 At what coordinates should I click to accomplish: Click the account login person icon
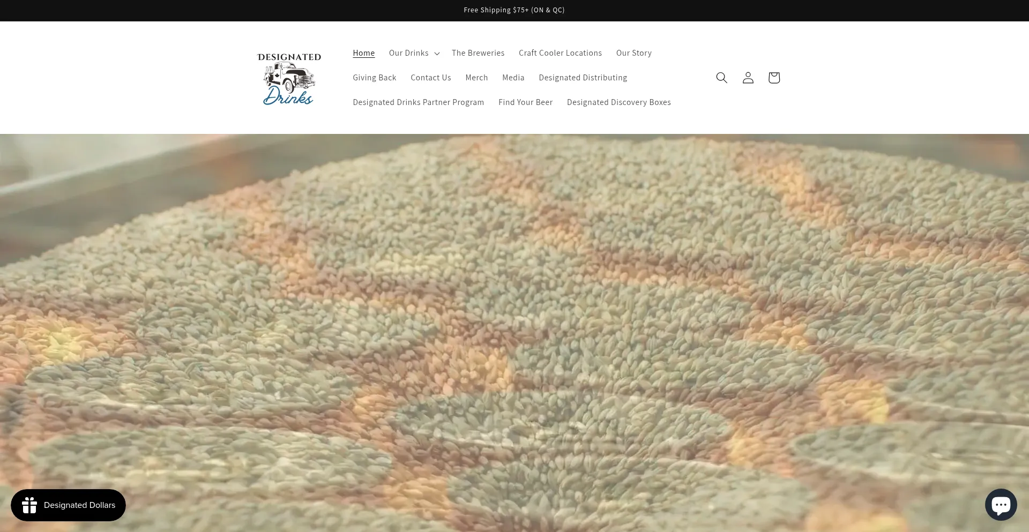[x=748, y=78]
